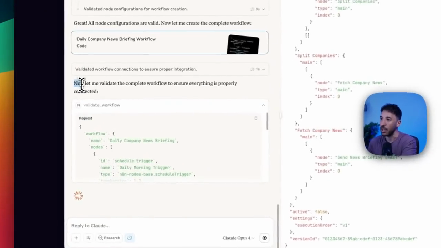
Task: Click the 0s timer icon on the top thought row
Action: tap(253, 9)
